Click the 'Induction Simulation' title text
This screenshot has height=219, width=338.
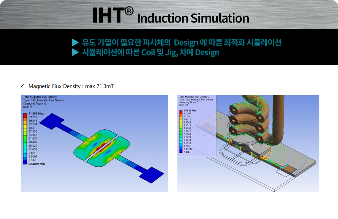click(x=193, y=18)
